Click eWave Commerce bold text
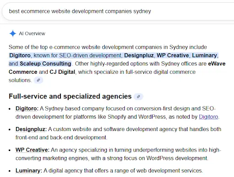The image size is (234, 177). [x=217, y=64]
